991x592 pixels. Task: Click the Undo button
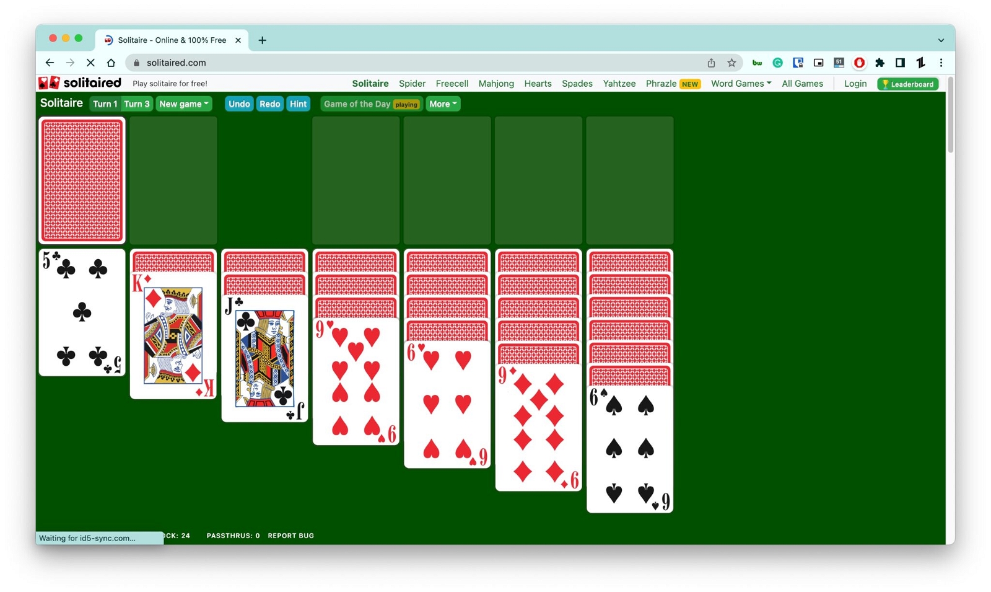click(239, 104)
